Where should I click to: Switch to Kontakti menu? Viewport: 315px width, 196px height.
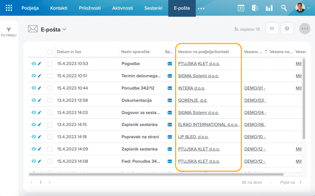59,8
